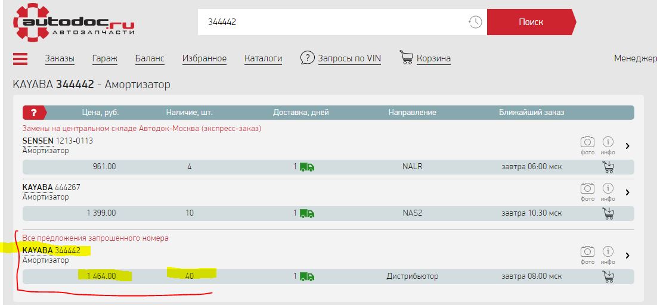Open the Менеджер link
Screen dimensions: 657x305
(635, 58)
